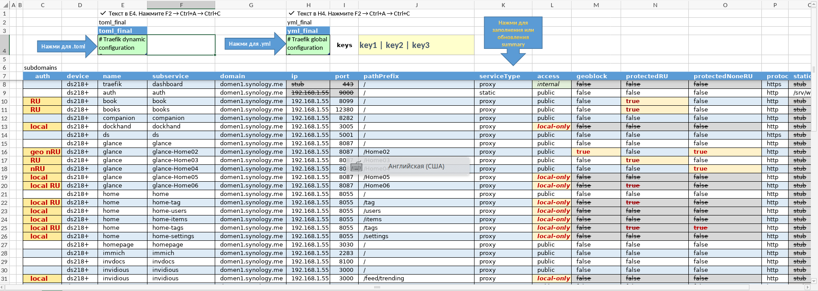Screen dimensions: 818x291
Task: Select the 'glance-Home02' subservice cell
Action: 175,152
